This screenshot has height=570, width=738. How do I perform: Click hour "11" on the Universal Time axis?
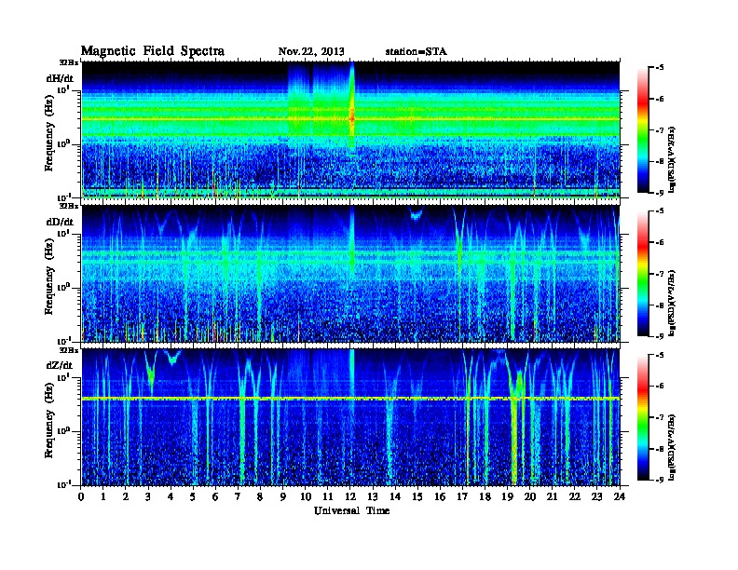[328, 497]
